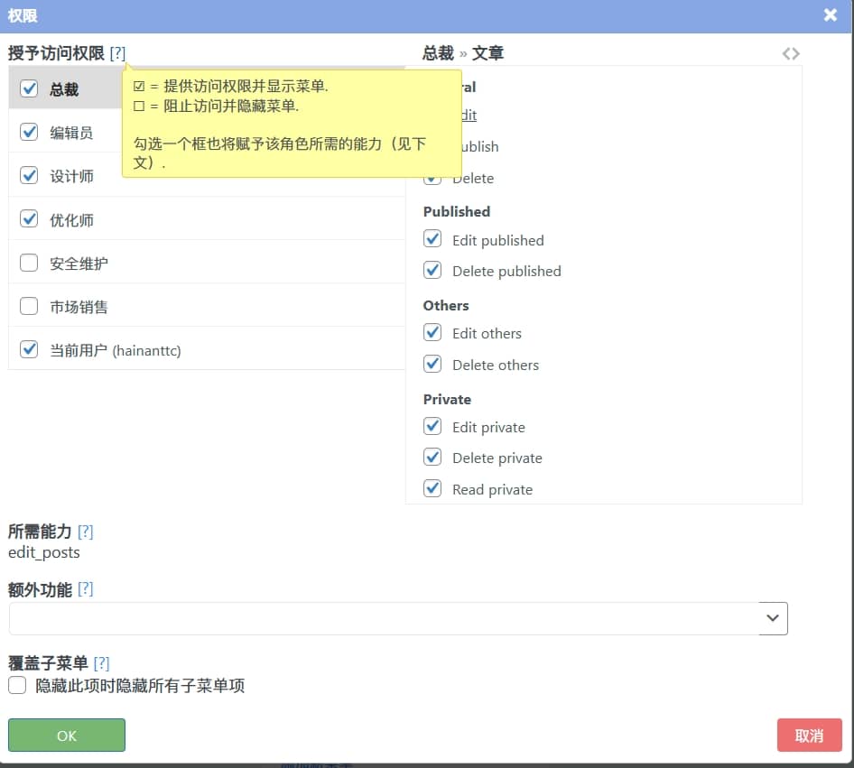The image size is (854, 768).
Task: Uncheck the 编辑员 role checkbox
Action: pos(29,133)
